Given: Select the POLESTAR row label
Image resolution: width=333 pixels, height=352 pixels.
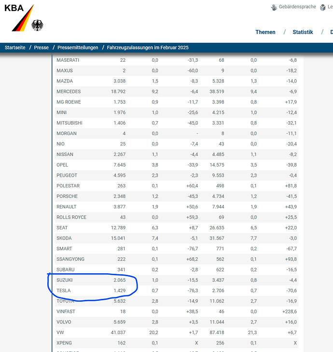Looking at the screenshot, I should click(x=68, y=186).
